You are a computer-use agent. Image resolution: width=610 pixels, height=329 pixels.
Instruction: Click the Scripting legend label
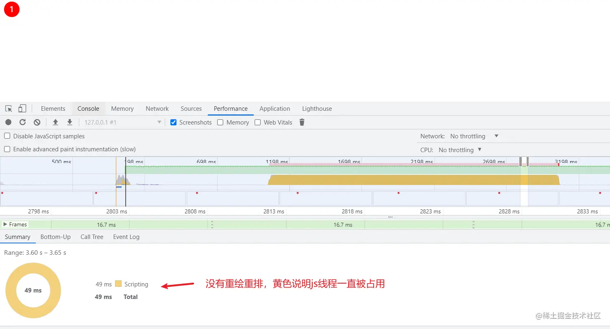[x=136, y=284]
